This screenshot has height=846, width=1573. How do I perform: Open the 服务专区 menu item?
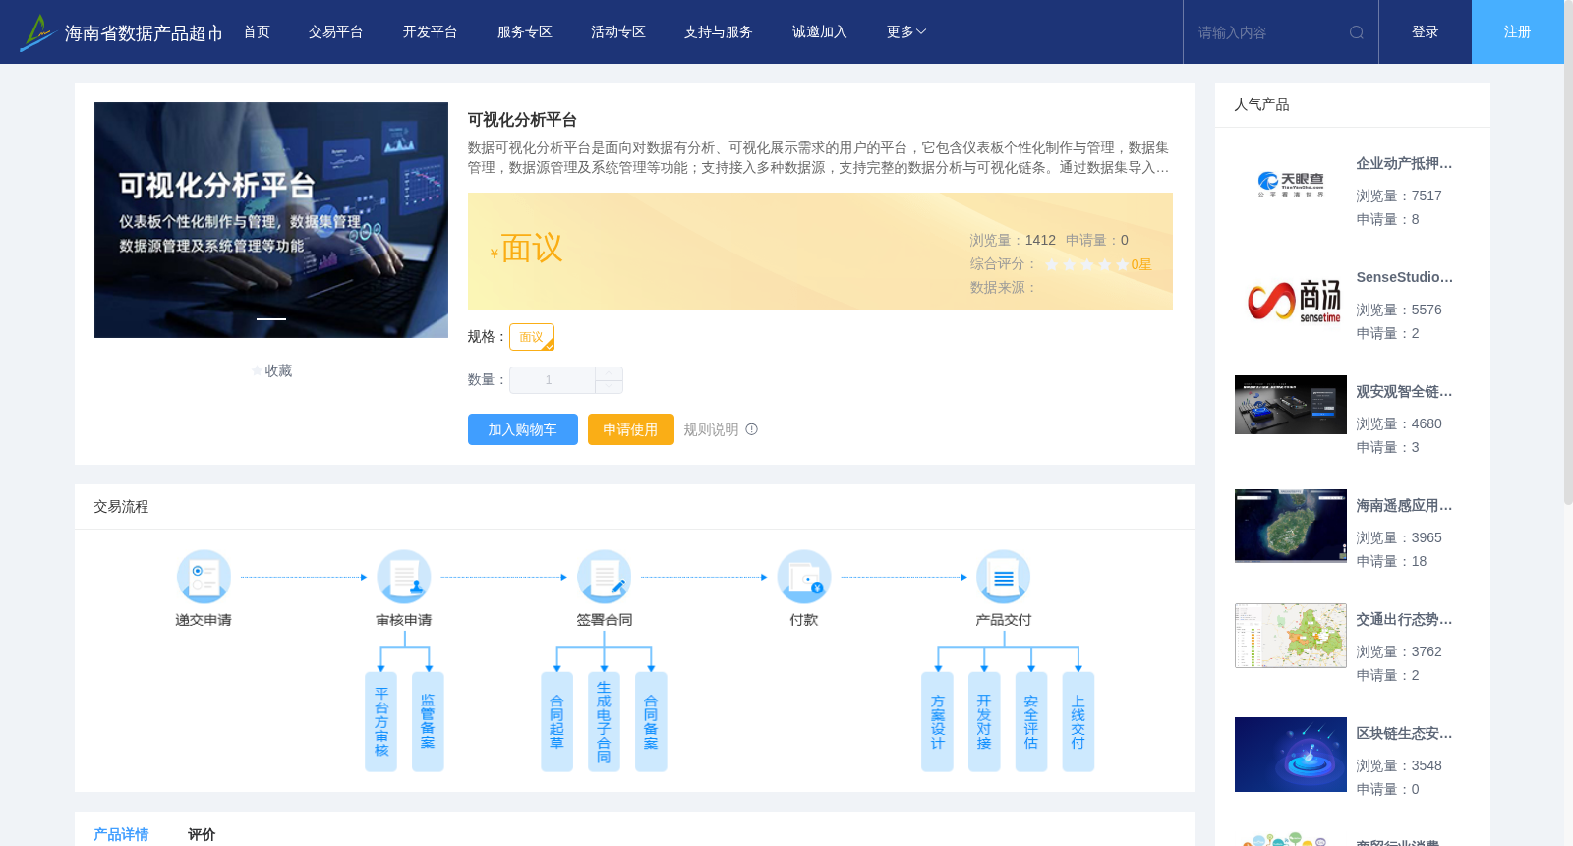[x=525, y=32]
